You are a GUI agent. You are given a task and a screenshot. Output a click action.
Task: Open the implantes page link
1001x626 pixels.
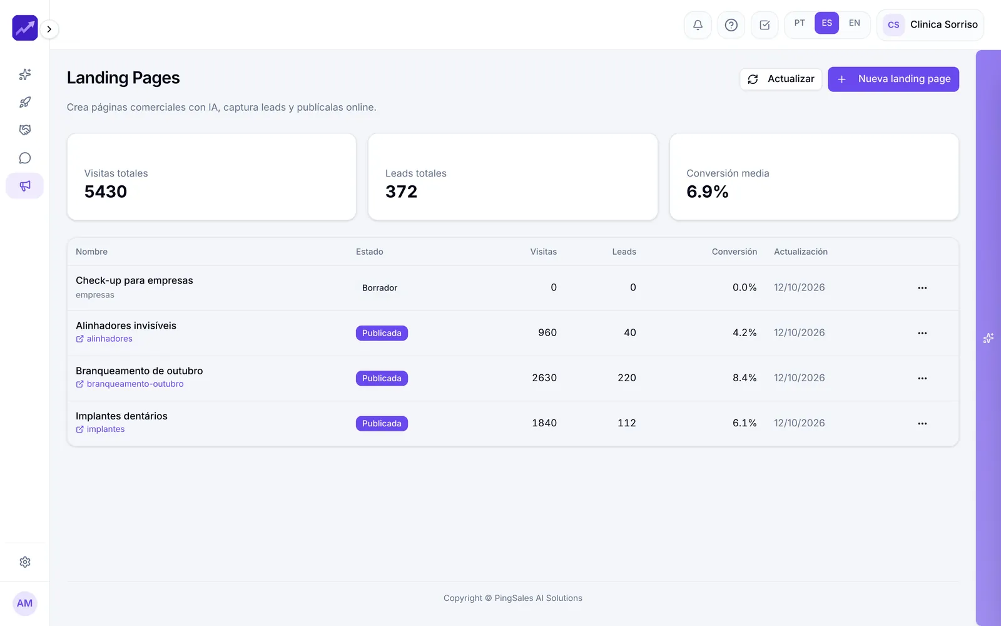tap(101, 429)
